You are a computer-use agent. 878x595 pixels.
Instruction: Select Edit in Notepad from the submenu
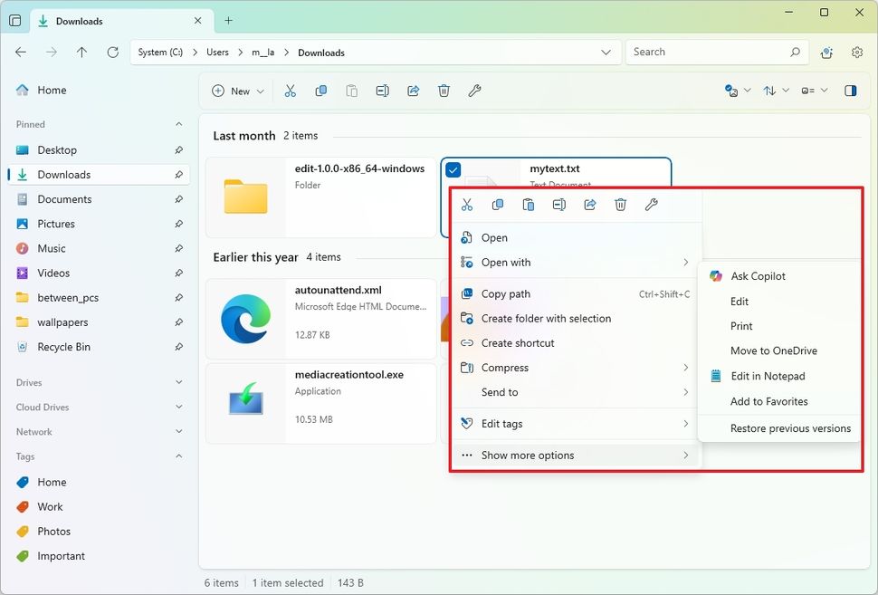(x=769, y=376)
